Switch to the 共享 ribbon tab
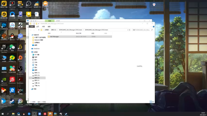The width and height of the screenshot is (207, 116). [x=43, y=27]
